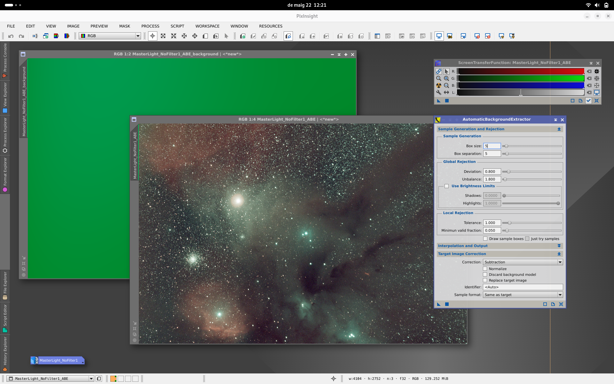Click STF zoom 1:1 magnifier icon
Viewport: 614px width, 384px height.
pyautogui.click(x=439, y=78)
